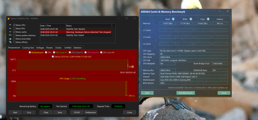Image resolution: width=258 pixels, height=120 pixels.
Task: Click the CPU Clock value 5600.0 MHz
Action: click(x=194, y=57)
